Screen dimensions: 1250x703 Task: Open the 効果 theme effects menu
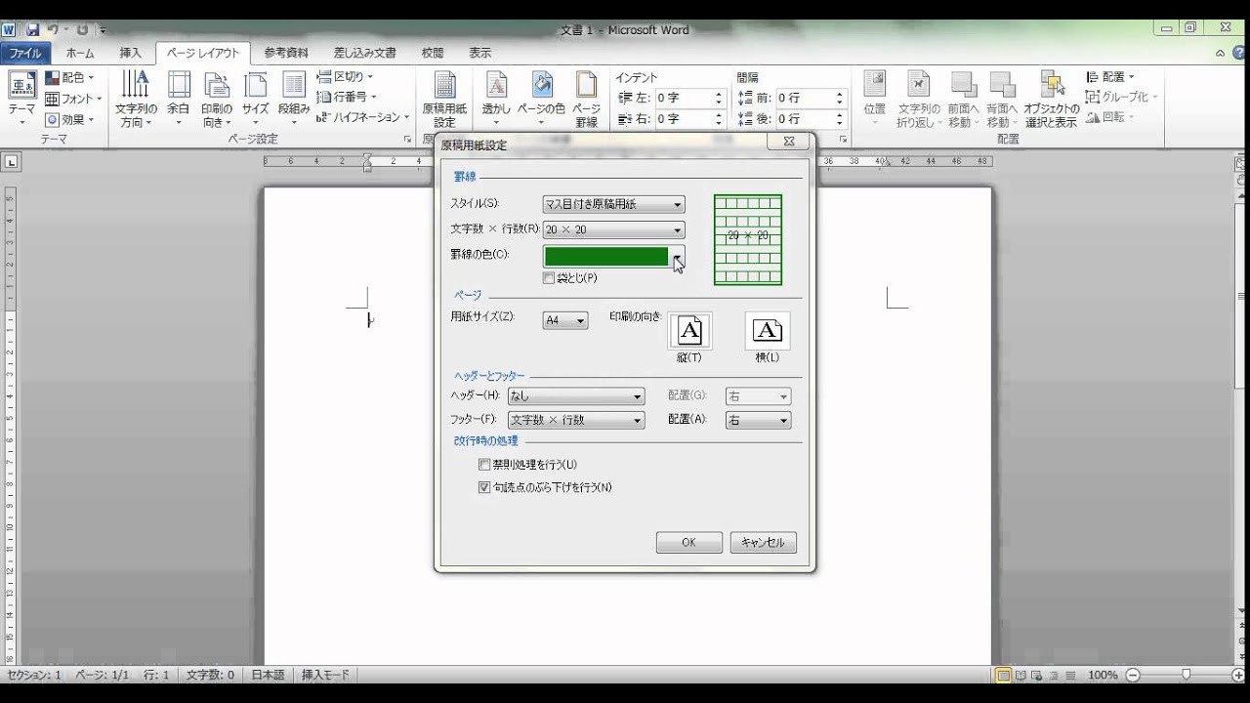point(69,119)
